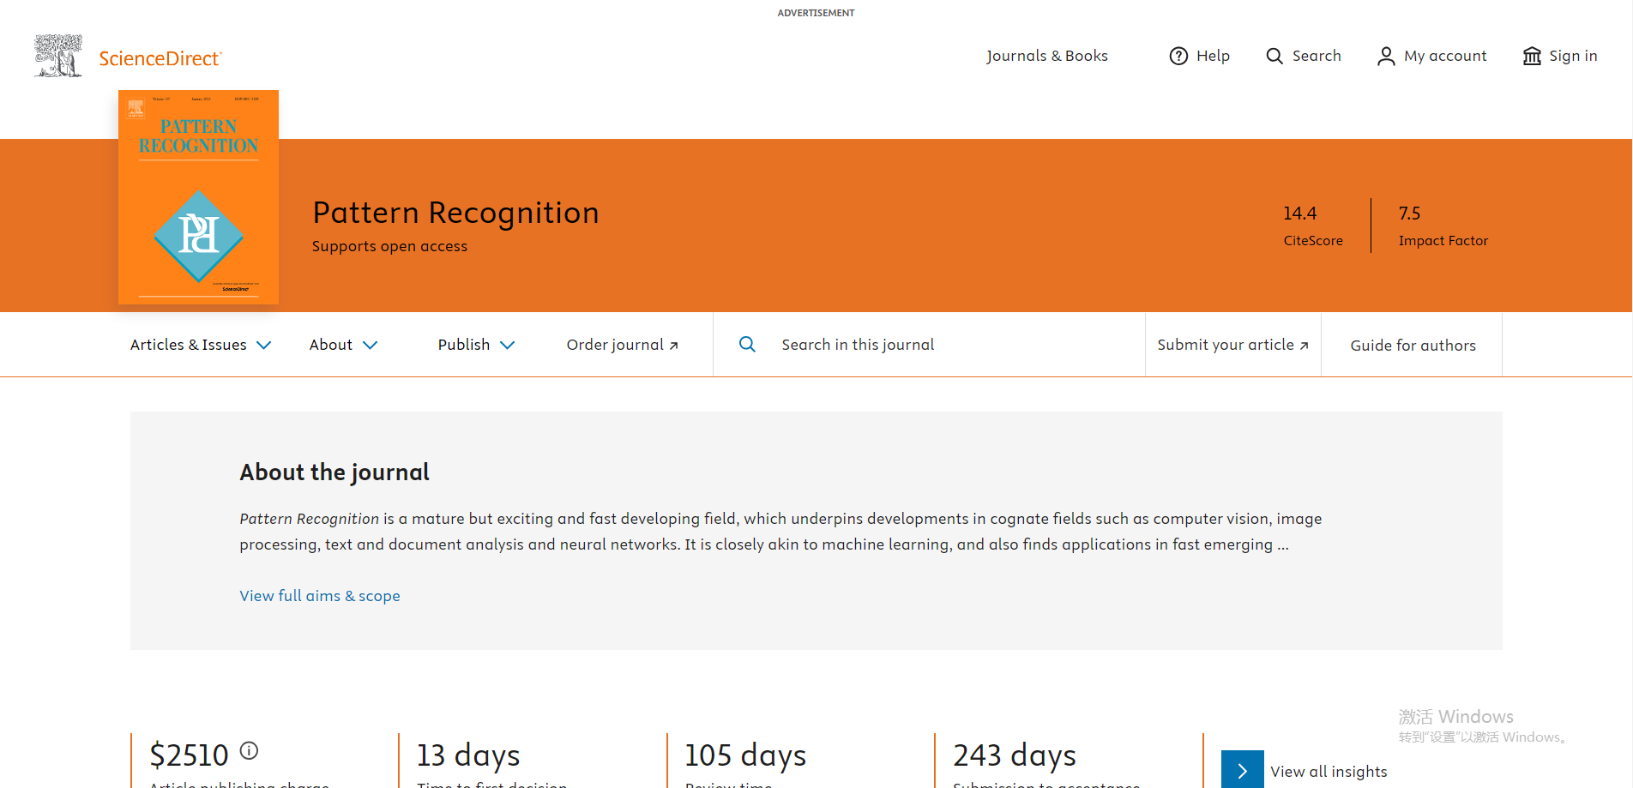The width and height of the screenshot is (1633, 788).
Task: Open the Order journal link
Action: (x=623, y=345)
